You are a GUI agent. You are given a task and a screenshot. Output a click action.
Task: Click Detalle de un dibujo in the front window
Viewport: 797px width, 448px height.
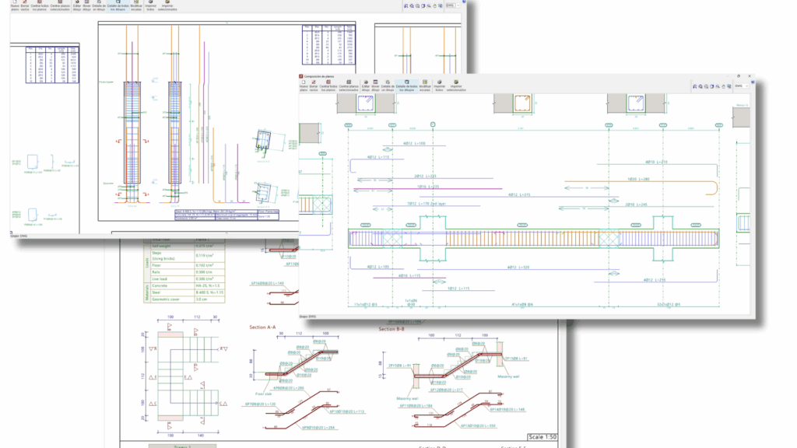tap(388, 86)
